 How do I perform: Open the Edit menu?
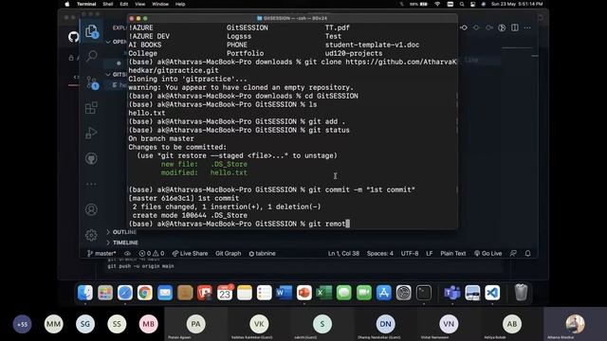pyautogui.click(x=124, y=4)
